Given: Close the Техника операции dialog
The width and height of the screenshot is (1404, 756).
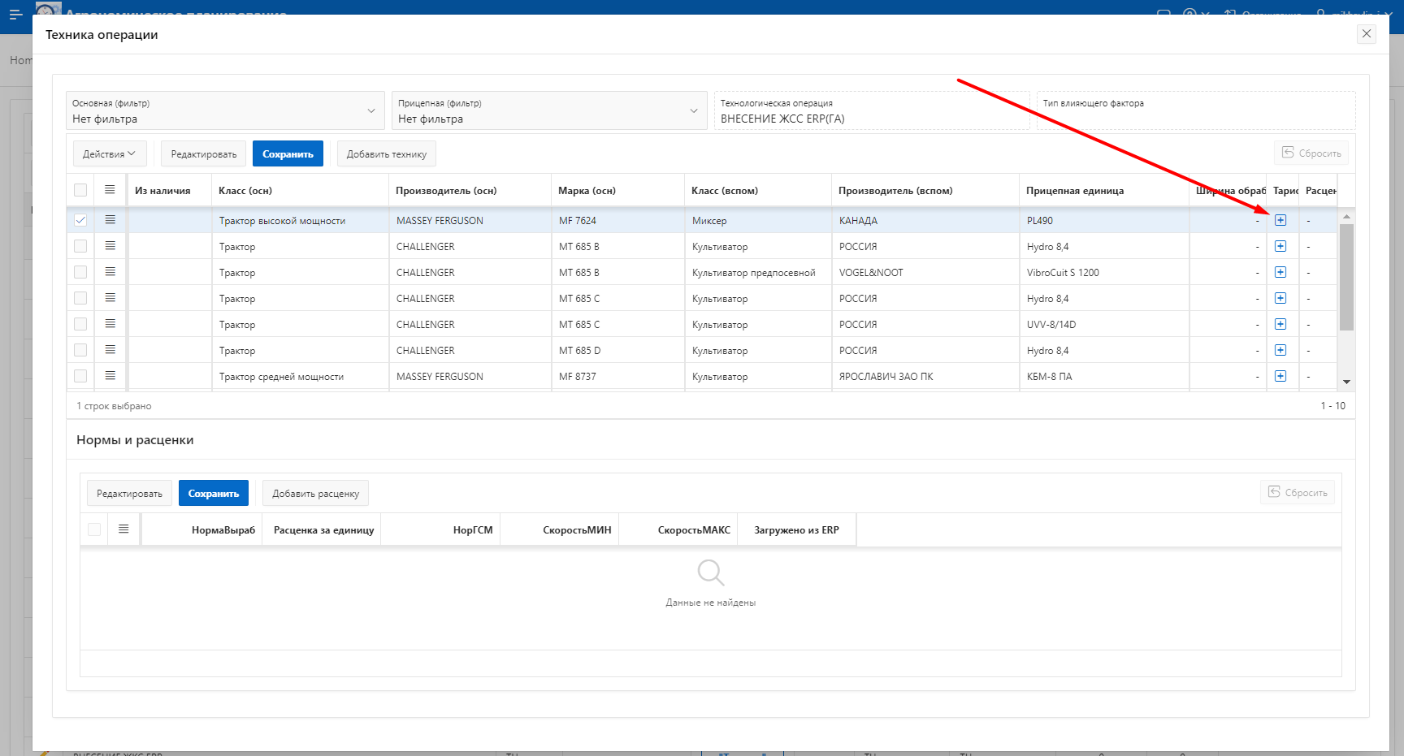Looking at the screenshot, I should 1367,34.
